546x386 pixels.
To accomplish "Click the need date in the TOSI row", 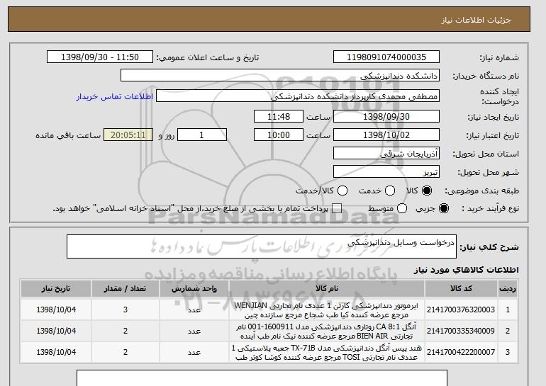I will [56, 352].
